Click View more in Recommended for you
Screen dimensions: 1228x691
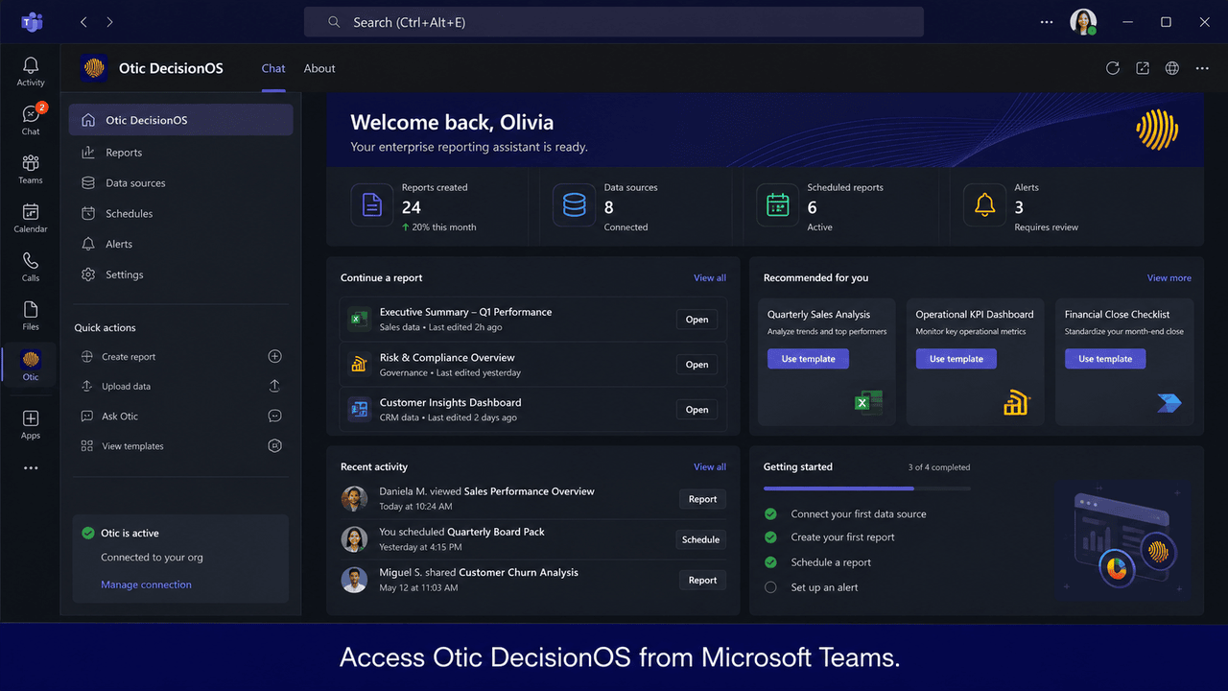pos(1169,278)
